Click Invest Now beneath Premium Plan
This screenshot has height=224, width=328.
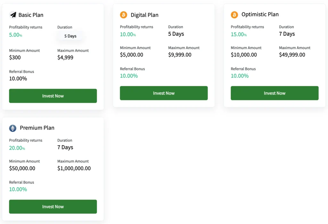[x=53, y=206]
